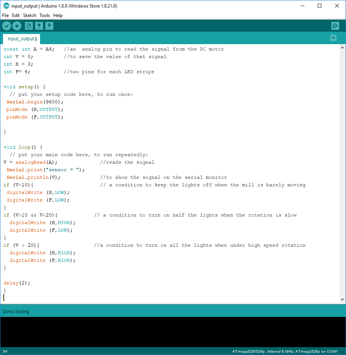Screen dimensions: 346x355
Task: Open the Help menu
Action: pos(58,15)
